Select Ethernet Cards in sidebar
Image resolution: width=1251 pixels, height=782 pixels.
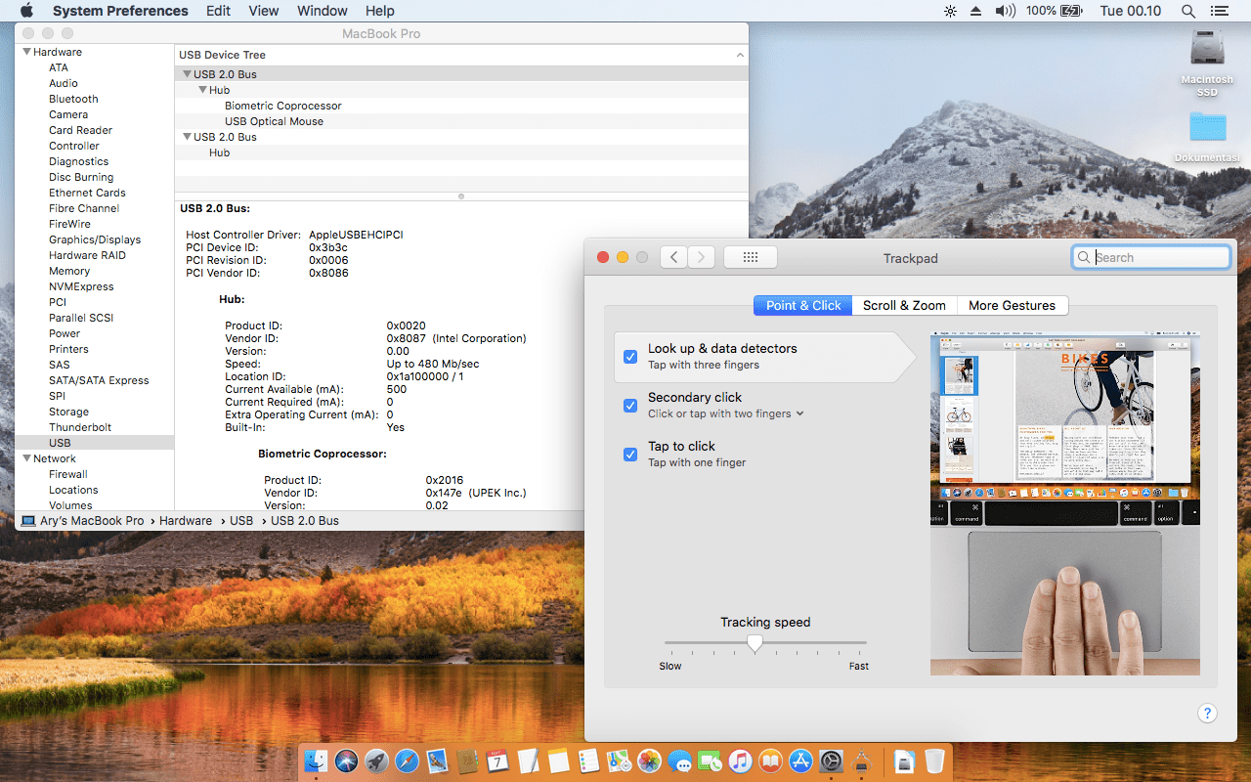(x=87, y=193)
